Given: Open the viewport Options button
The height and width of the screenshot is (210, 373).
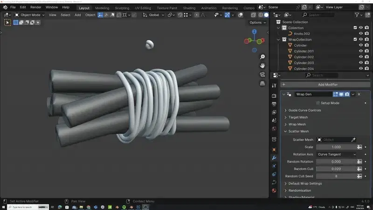Looking at the screenshot, I should pyautogui.click(x=257, y=22).
